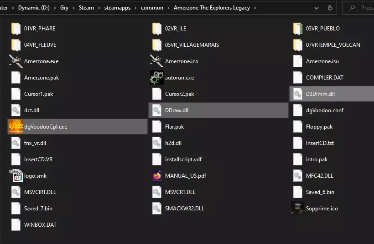Click Amerzone The Explorers Legacy breadcrumb

pos(212,8)
